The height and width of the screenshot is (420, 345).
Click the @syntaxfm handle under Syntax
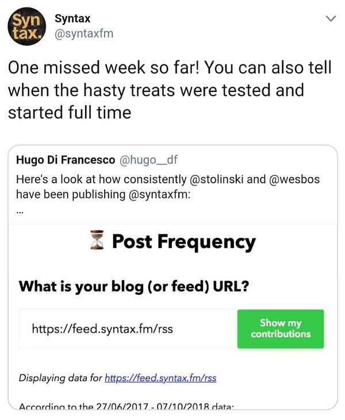click(83, 34)
